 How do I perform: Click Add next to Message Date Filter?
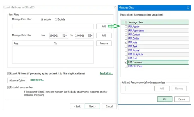[x=104, y=35]
